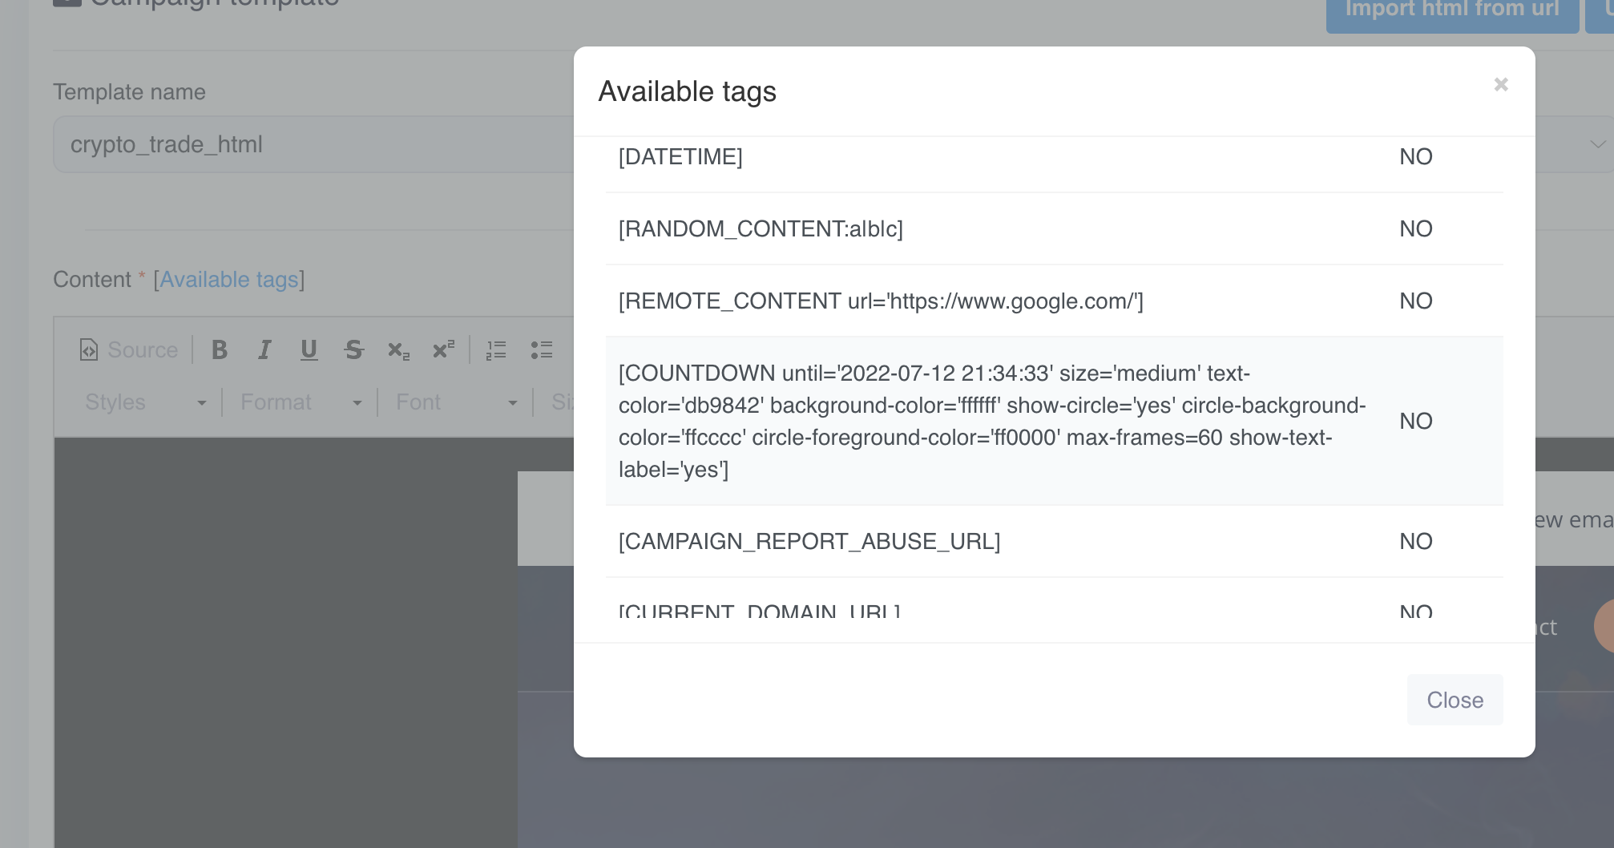
Task: Toggle Strikethrough formatting in the editor toolbar
Action: coord(353,349)
